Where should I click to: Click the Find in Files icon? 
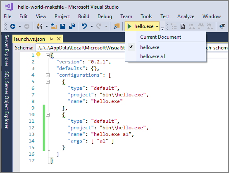(117, 26)
